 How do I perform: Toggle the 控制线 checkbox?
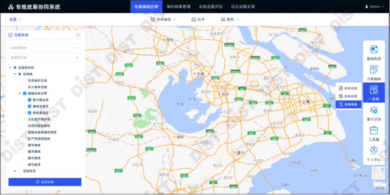click(x=19, y=74)
